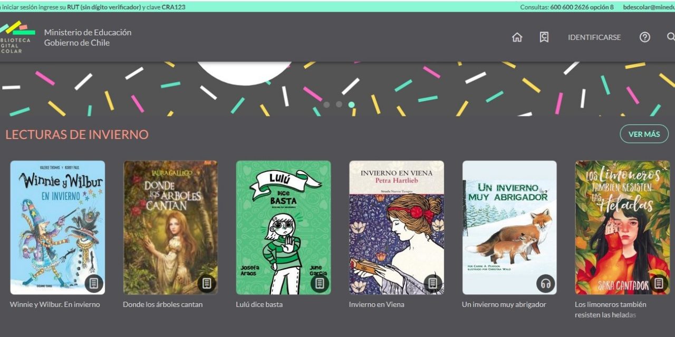Open Lulú dice basta book cover

pos(283,227)
